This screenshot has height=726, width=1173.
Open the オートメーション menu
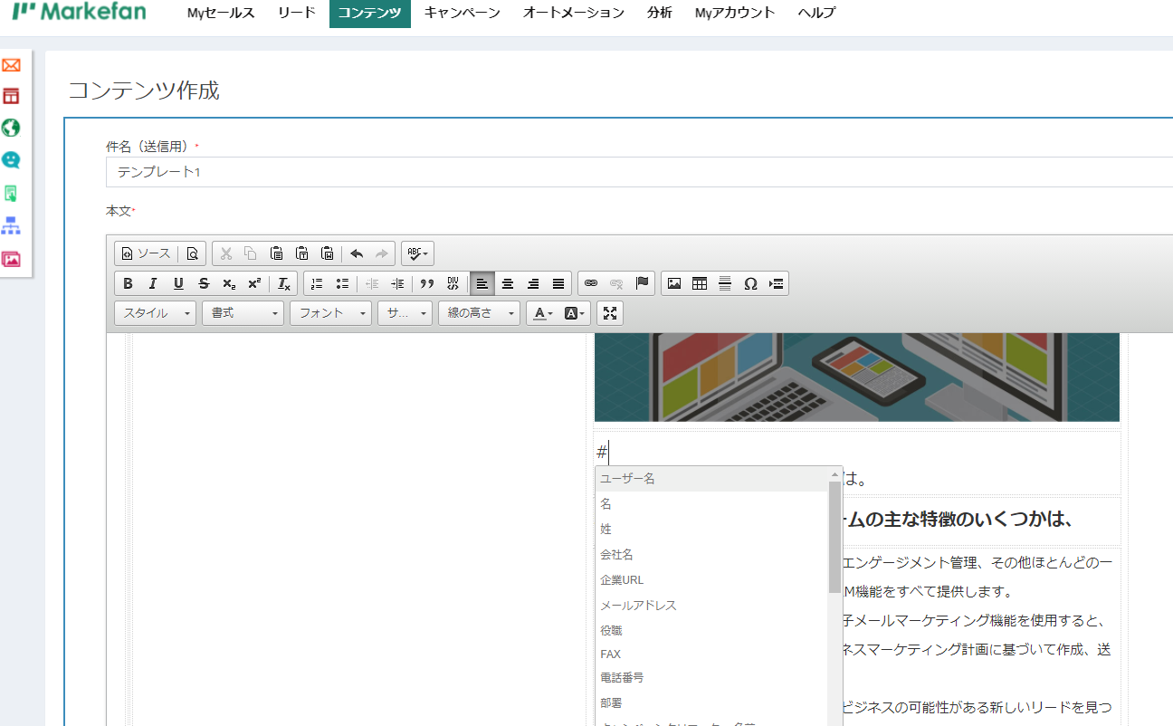(x=574, y=13)
